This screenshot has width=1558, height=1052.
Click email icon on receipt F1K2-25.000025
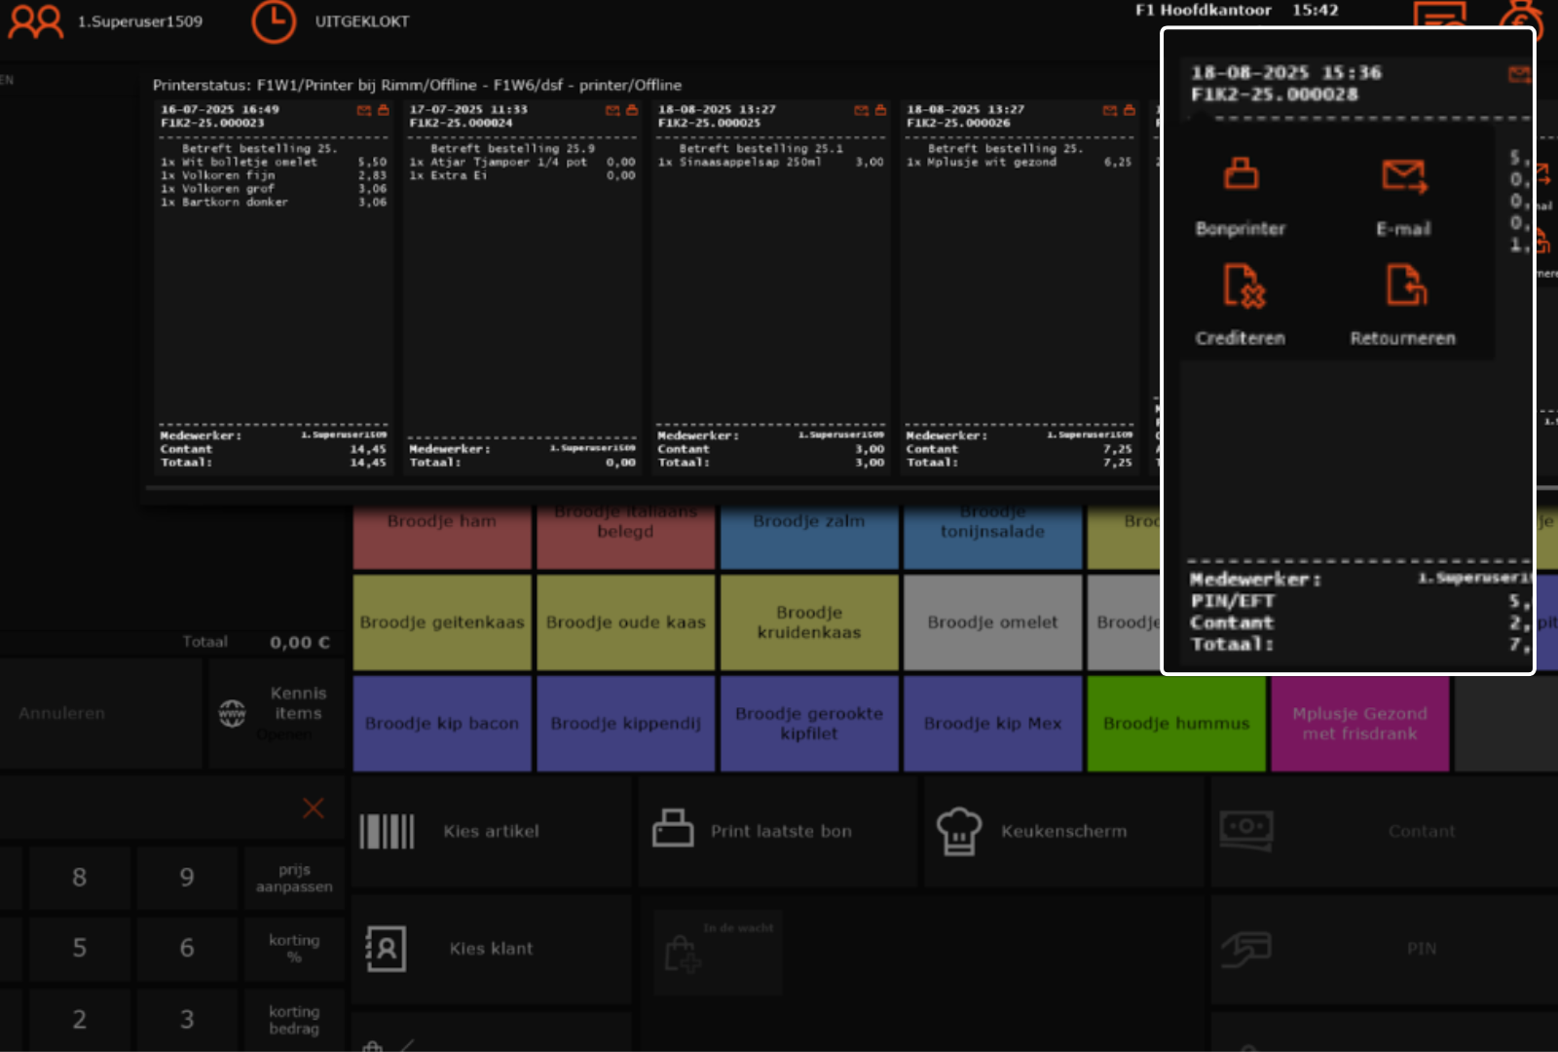click(x=861, y=110)
